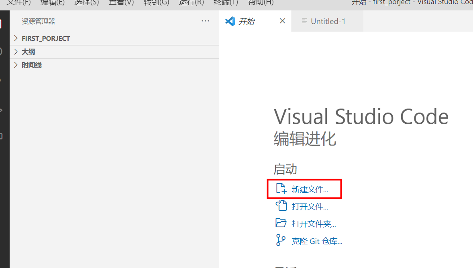
Task: Click the Git branch clone icon
Action: [x=281, y=240]
